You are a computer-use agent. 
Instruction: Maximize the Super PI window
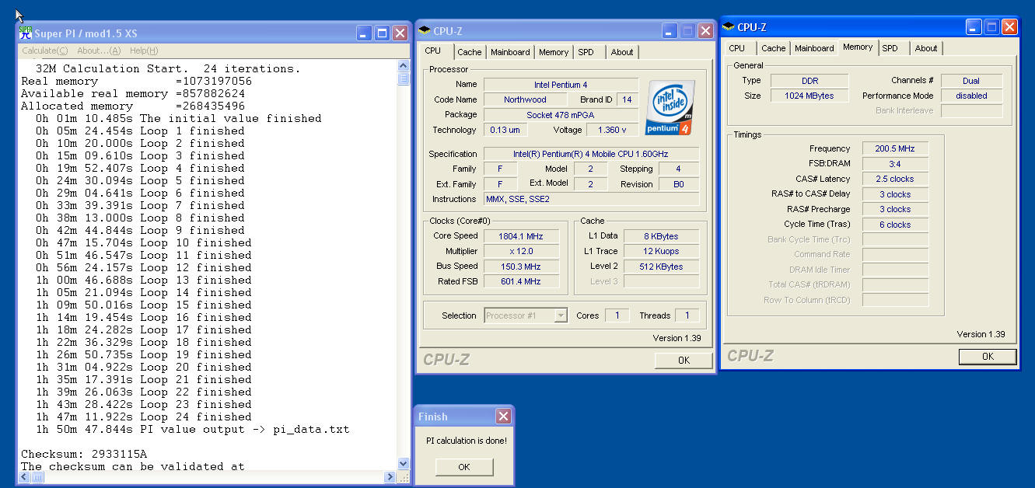(x=382, y=33)
